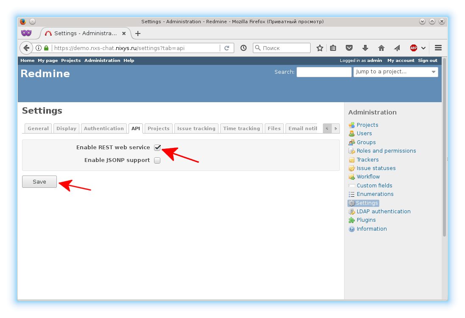Click the Groups icon in sidebar
The width and height of the screenshot is (465, 318).
[x=352, y=142]
